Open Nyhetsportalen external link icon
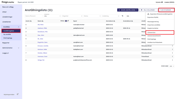This screenshot has height=99, width=177. click(18, 94)
